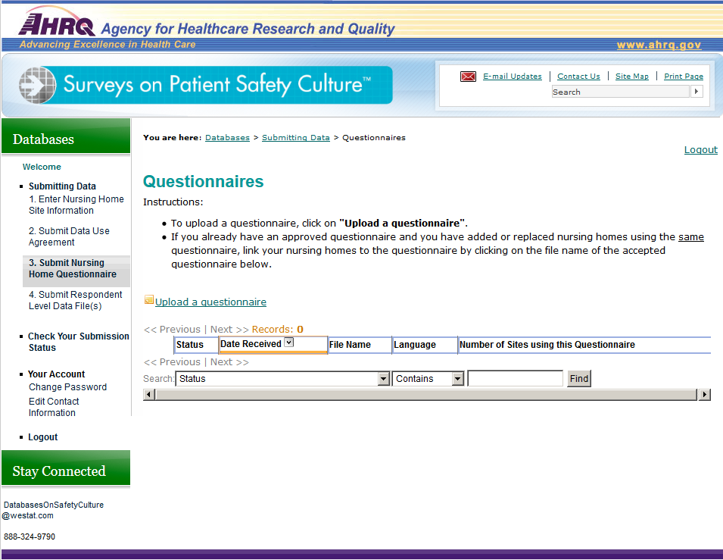Click Previous above the table

(172, 329)
